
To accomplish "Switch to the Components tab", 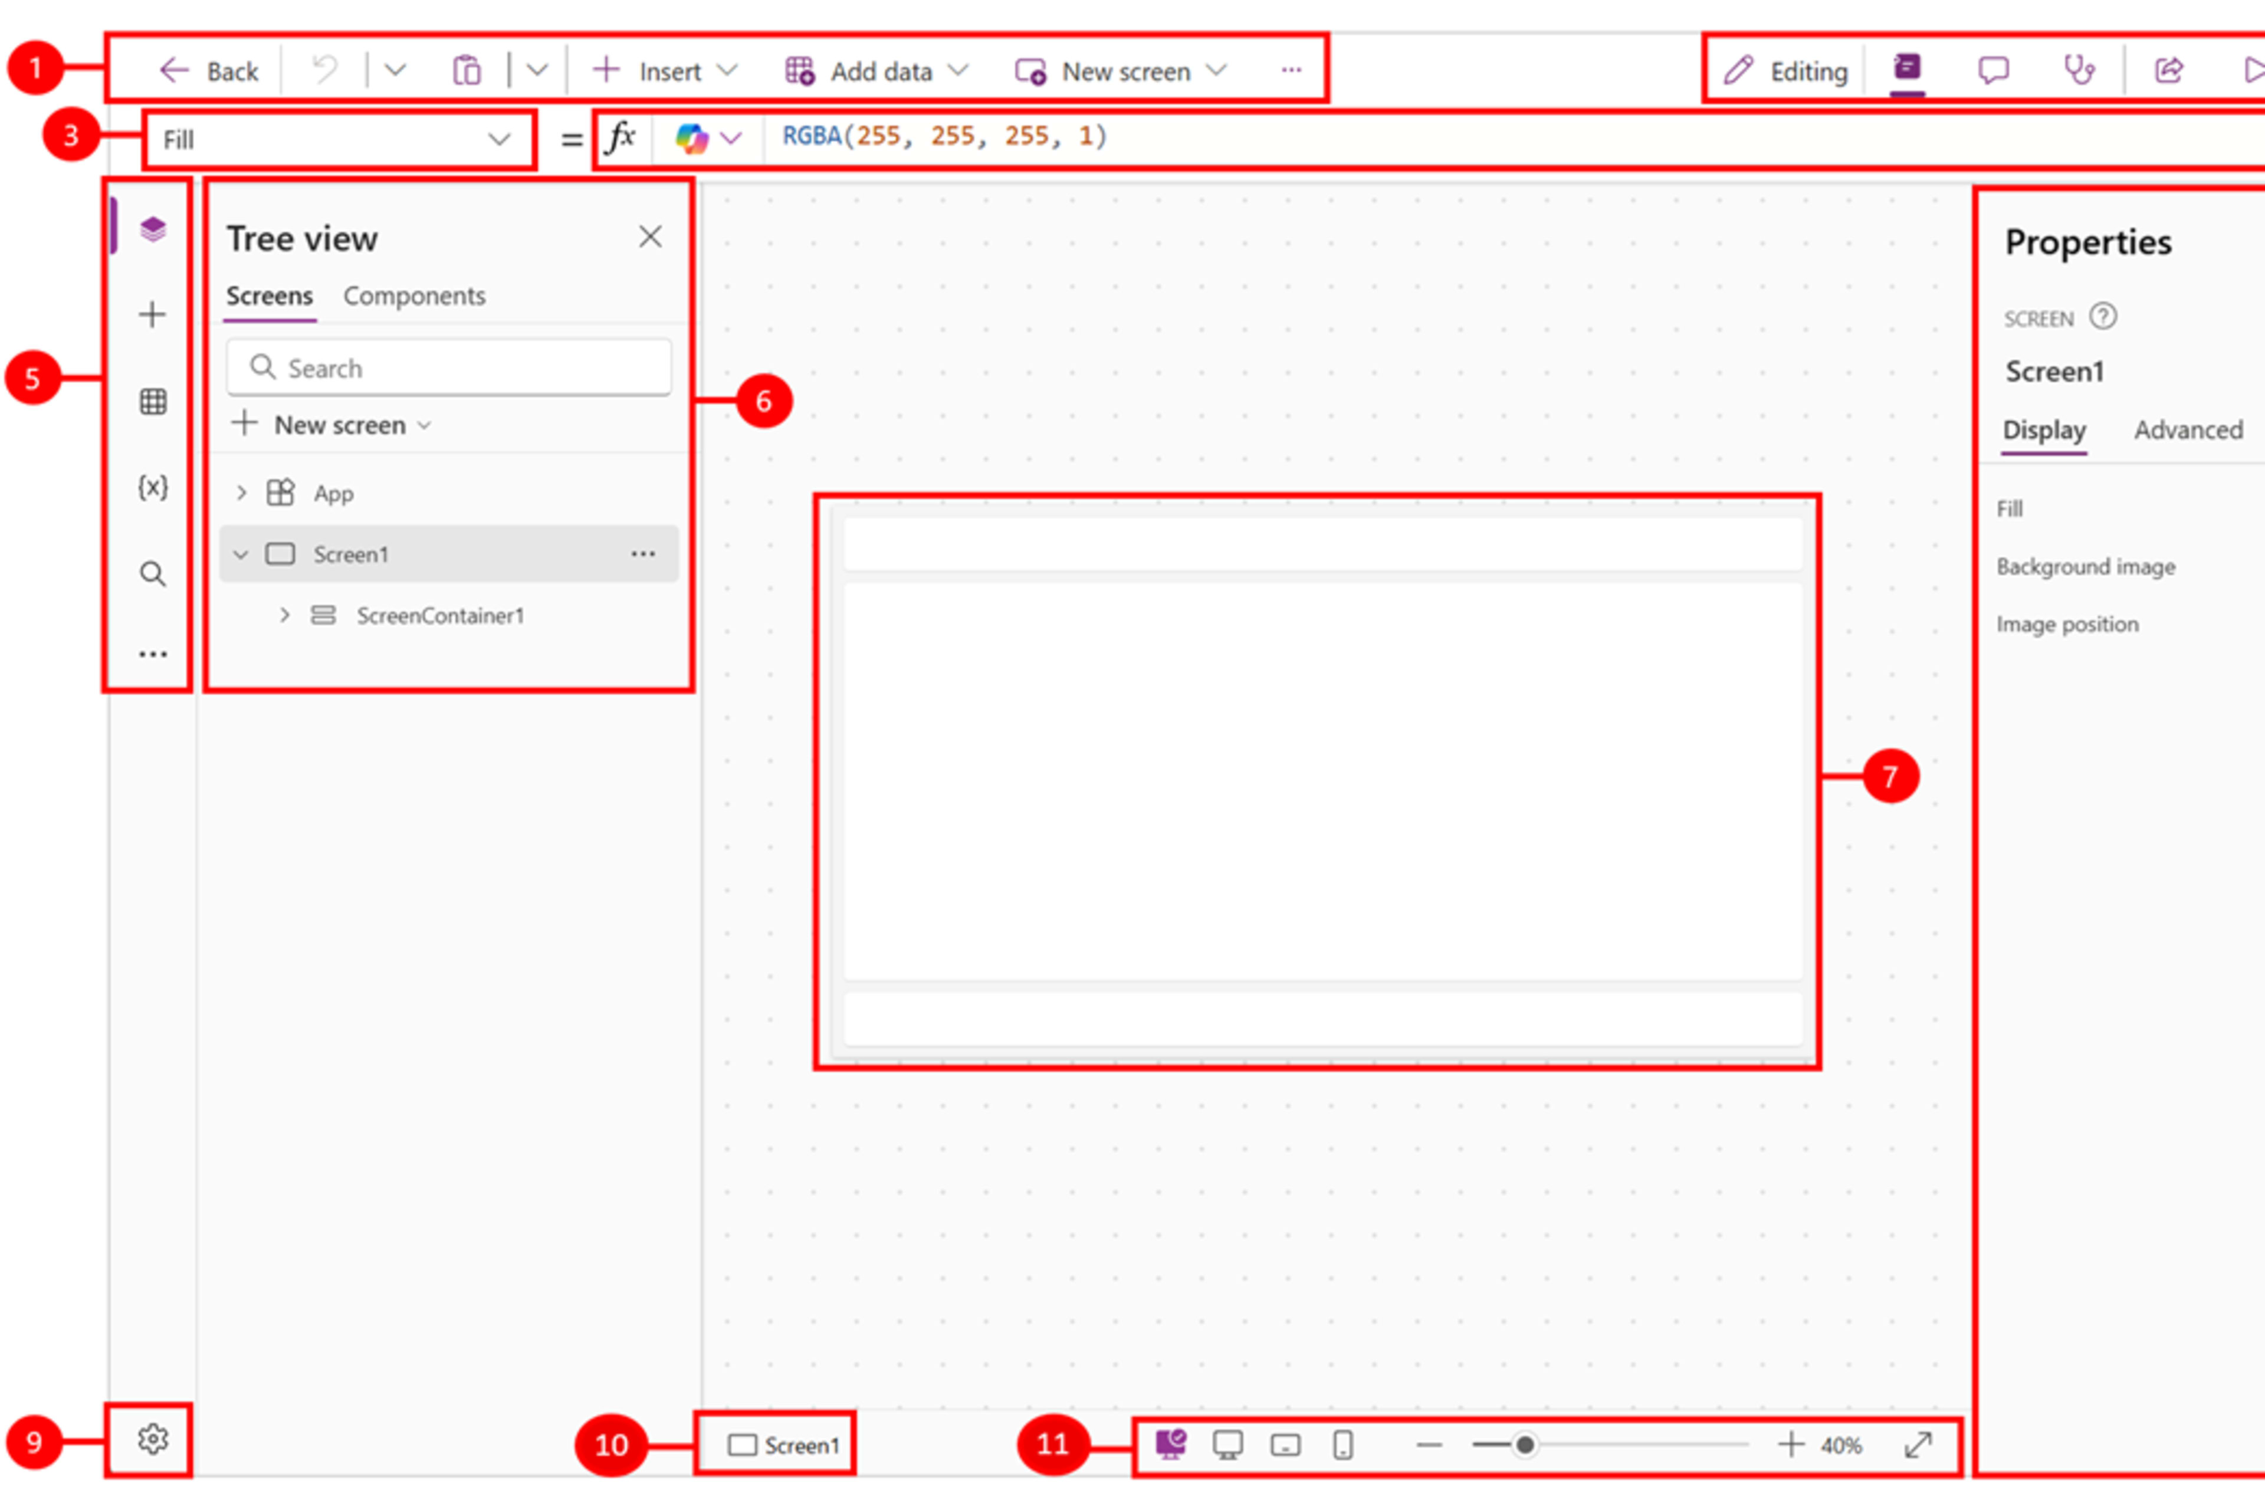I will coord(414,296).
